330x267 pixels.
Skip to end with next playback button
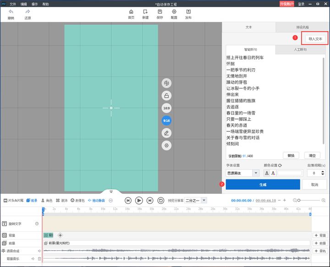[x=150, y=200]
